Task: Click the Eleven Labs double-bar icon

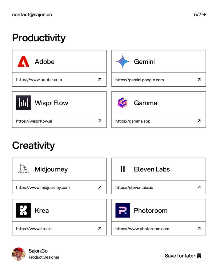Action: (123, 169)
